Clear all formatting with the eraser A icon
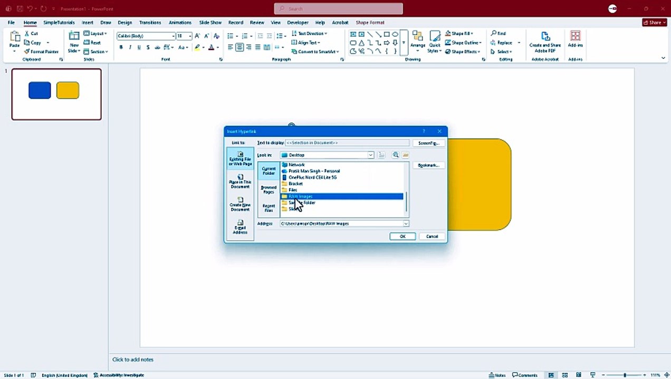The image size is (671, 379). point(216,36)
